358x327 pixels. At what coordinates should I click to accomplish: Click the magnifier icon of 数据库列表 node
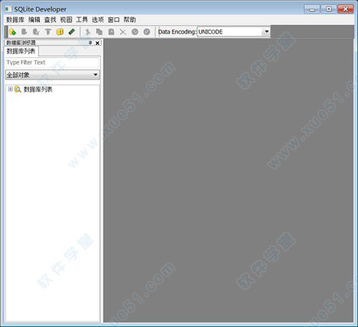click(x=18, y=89)
